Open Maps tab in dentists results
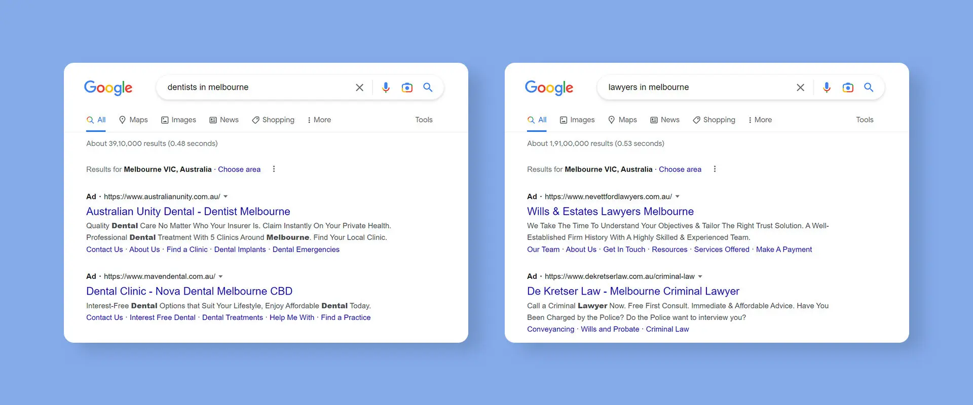The image size is (973, 405). click(133, 120)
